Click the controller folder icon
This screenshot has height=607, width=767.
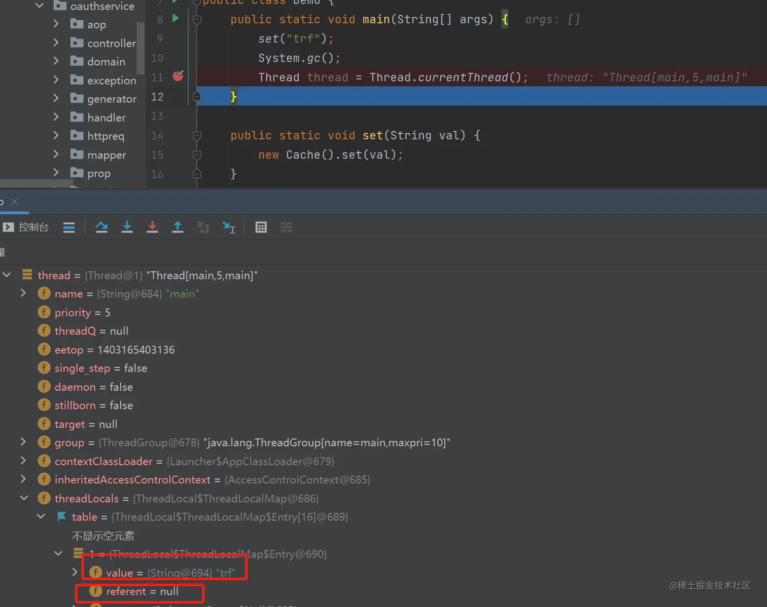coord(77,43)
